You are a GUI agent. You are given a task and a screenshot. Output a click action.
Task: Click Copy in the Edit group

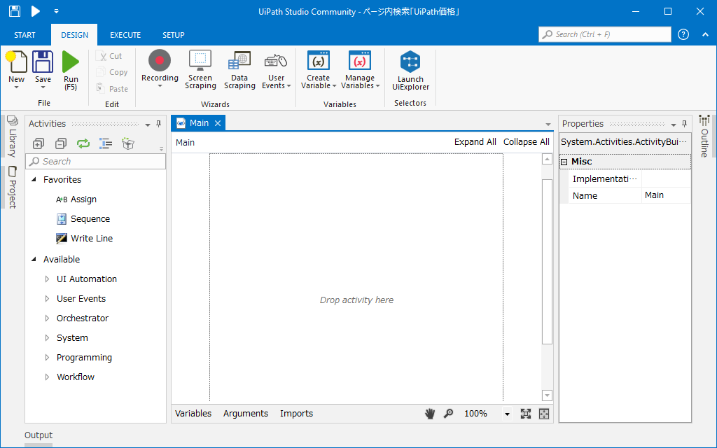coord(111,72)
